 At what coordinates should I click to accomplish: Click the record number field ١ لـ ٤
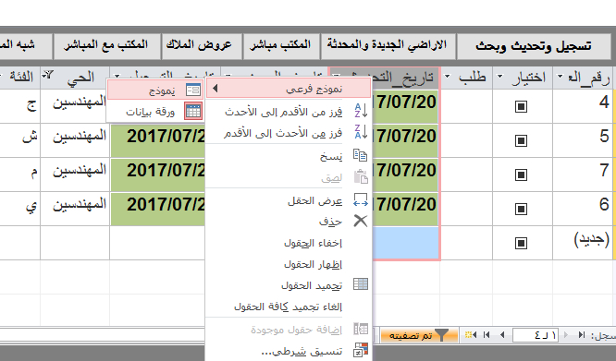coord(536,335)
